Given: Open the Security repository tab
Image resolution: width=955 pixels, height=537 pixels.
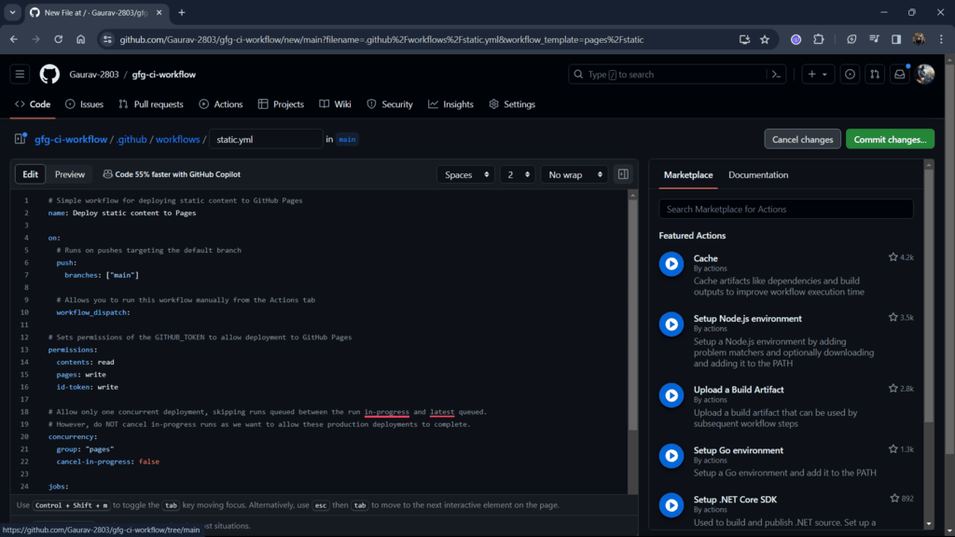Looking at the screenshot, I should pyautogui.click(x=390, y=104).
